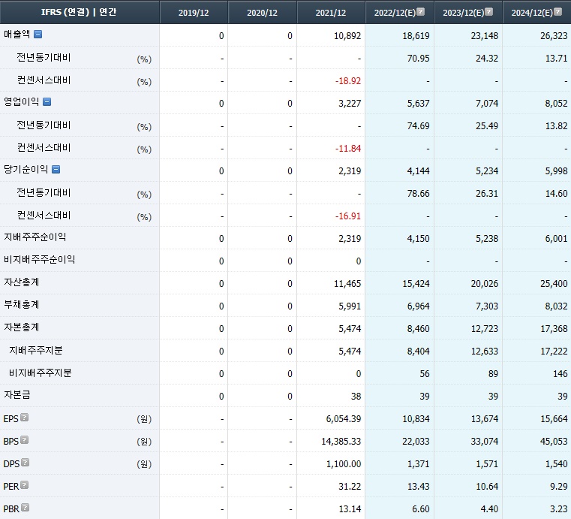
Task: Click the 자산총계 row label
Action: coord(22,282)
